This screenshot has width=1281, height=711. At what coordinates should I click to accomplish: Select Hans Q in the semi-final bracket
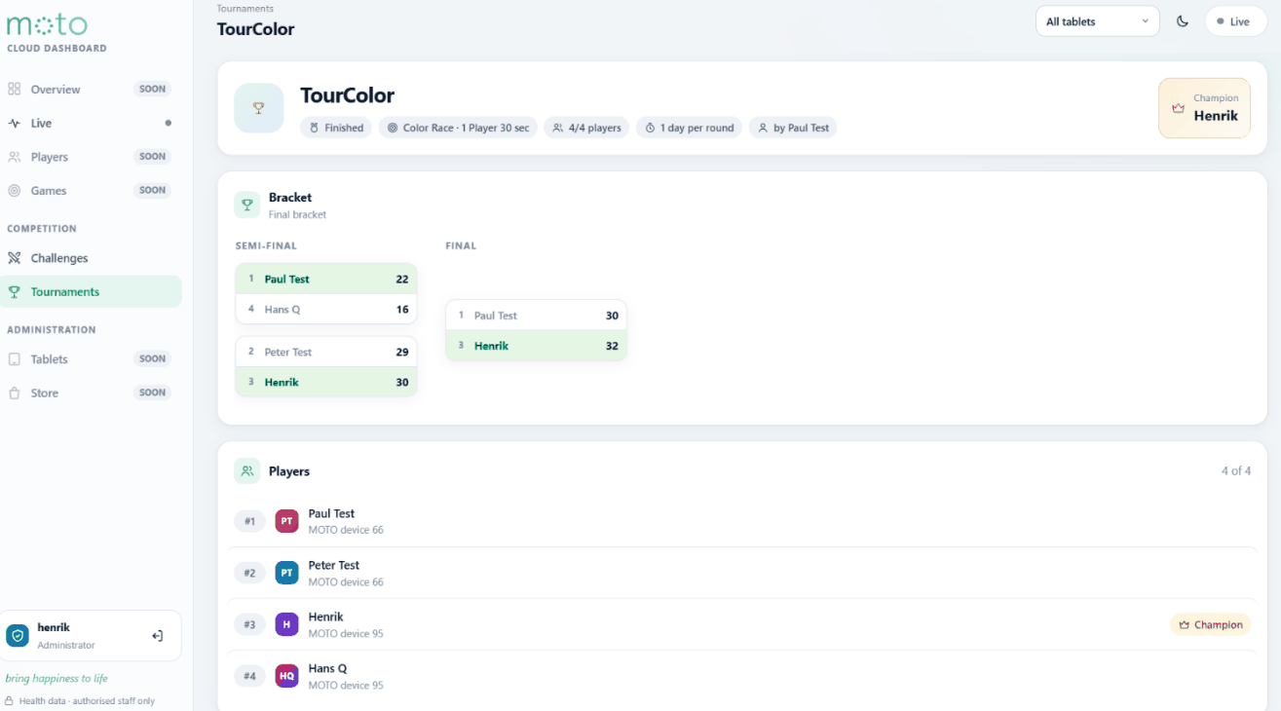click(x=326, y=309)
